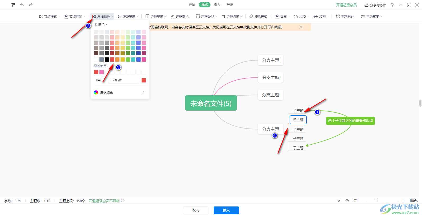Click the Hex preview red swatch
The height and width of the screenshot is (217, 422).
144,80
